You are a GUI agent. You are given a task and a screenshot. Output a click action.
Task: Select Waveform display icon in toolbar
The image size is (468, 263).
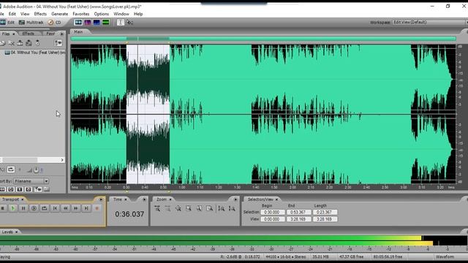[x=78, y=23]
